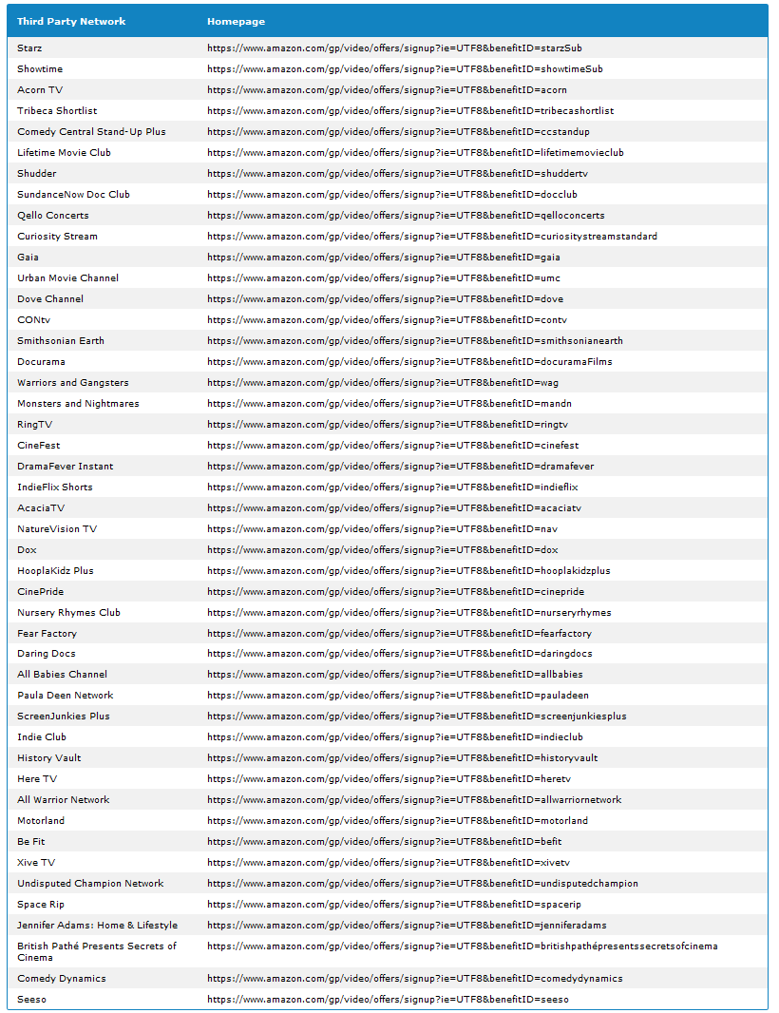Click the lifetimemovieclub signup URL

pyautogui.click(x=415, y=152)
